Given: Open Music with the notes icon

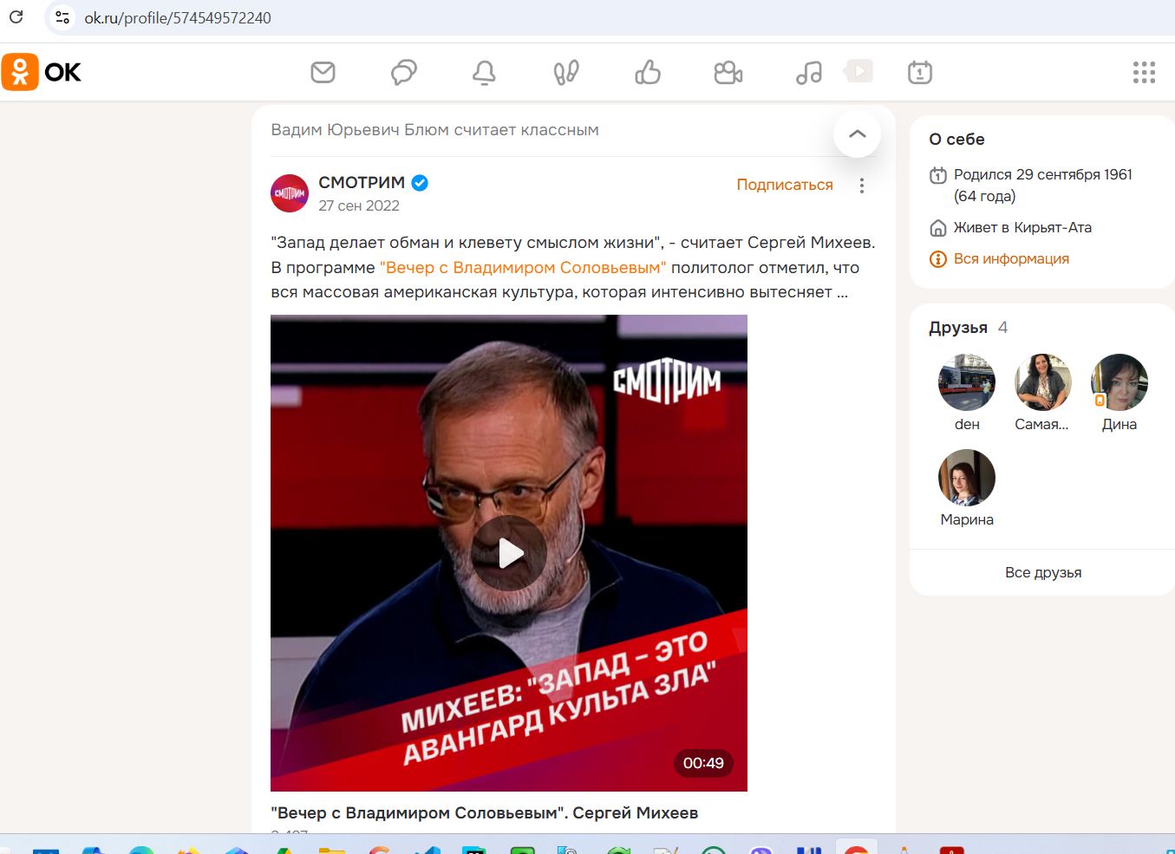Looking at the screenshot, I should 808,73.
